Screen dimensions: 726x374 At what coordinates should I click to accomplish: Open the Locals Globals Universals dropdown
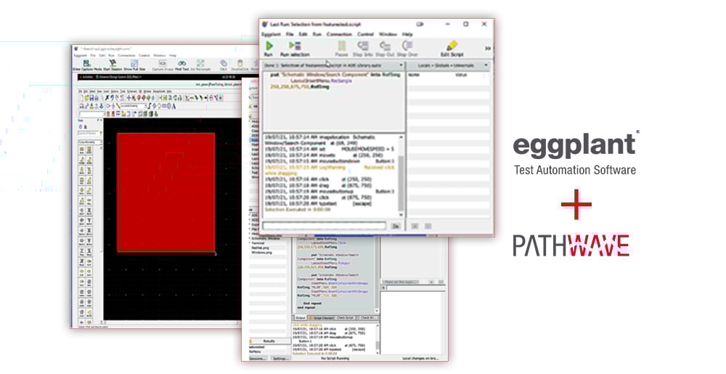coord(448,65)
